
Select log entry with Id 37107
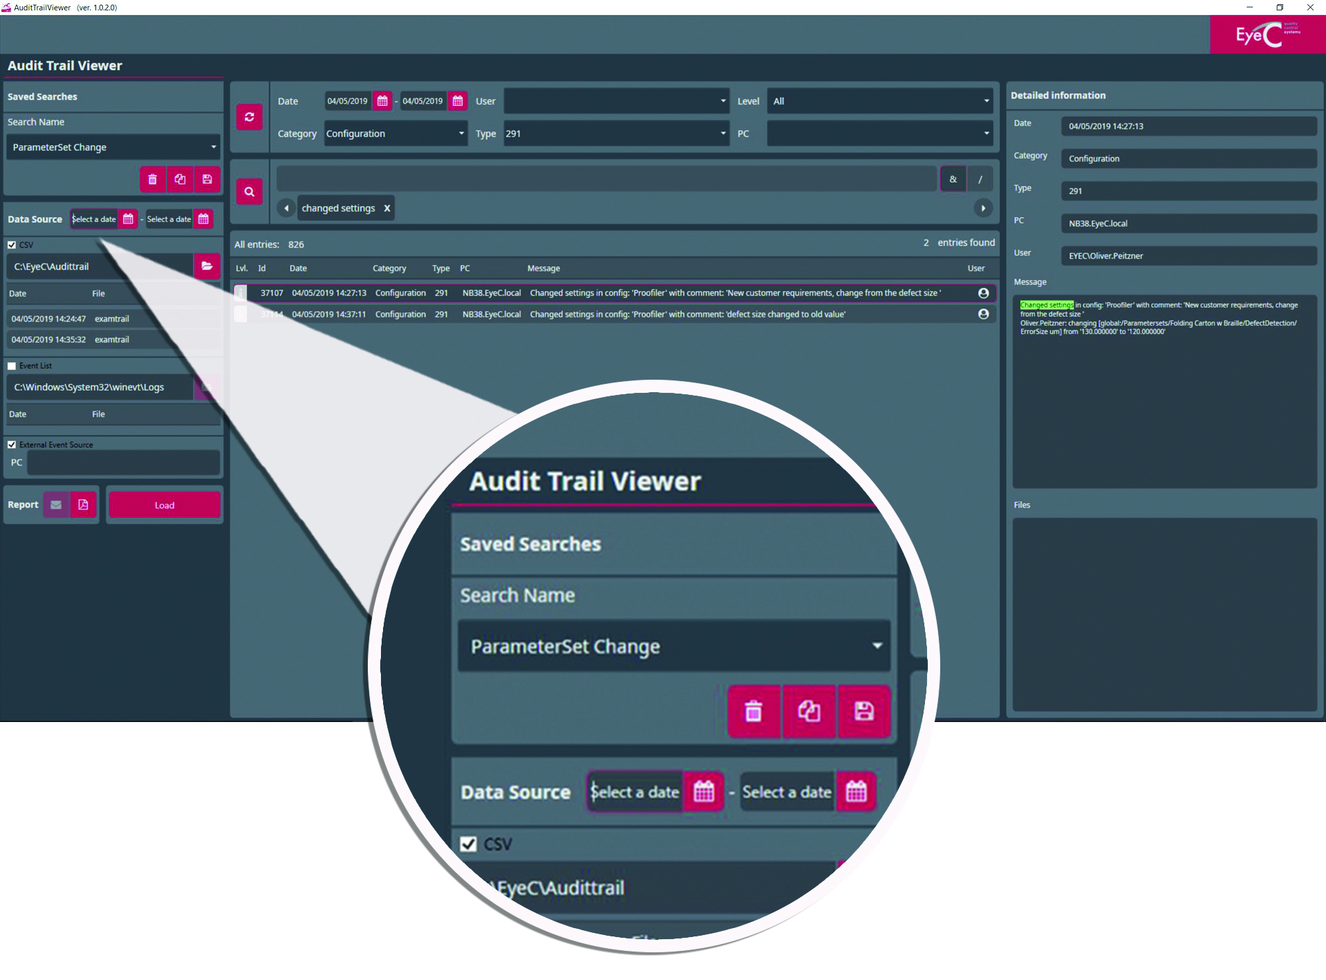pos(272,293)
